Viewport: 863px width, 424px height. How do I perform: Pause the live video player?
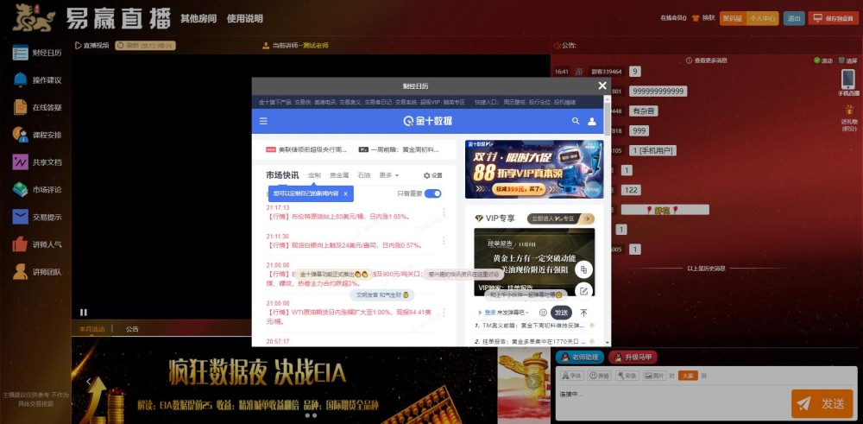pos(84,313)
